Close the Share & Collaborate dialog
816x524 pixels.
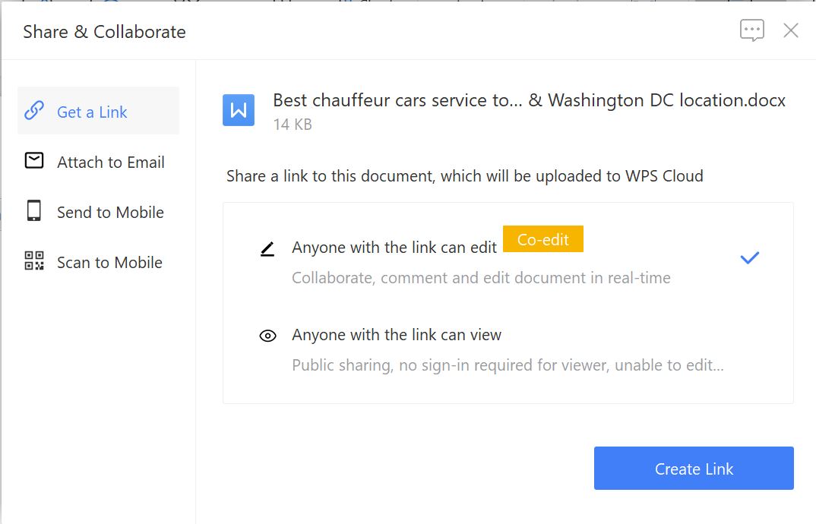(x=790, y=30)
